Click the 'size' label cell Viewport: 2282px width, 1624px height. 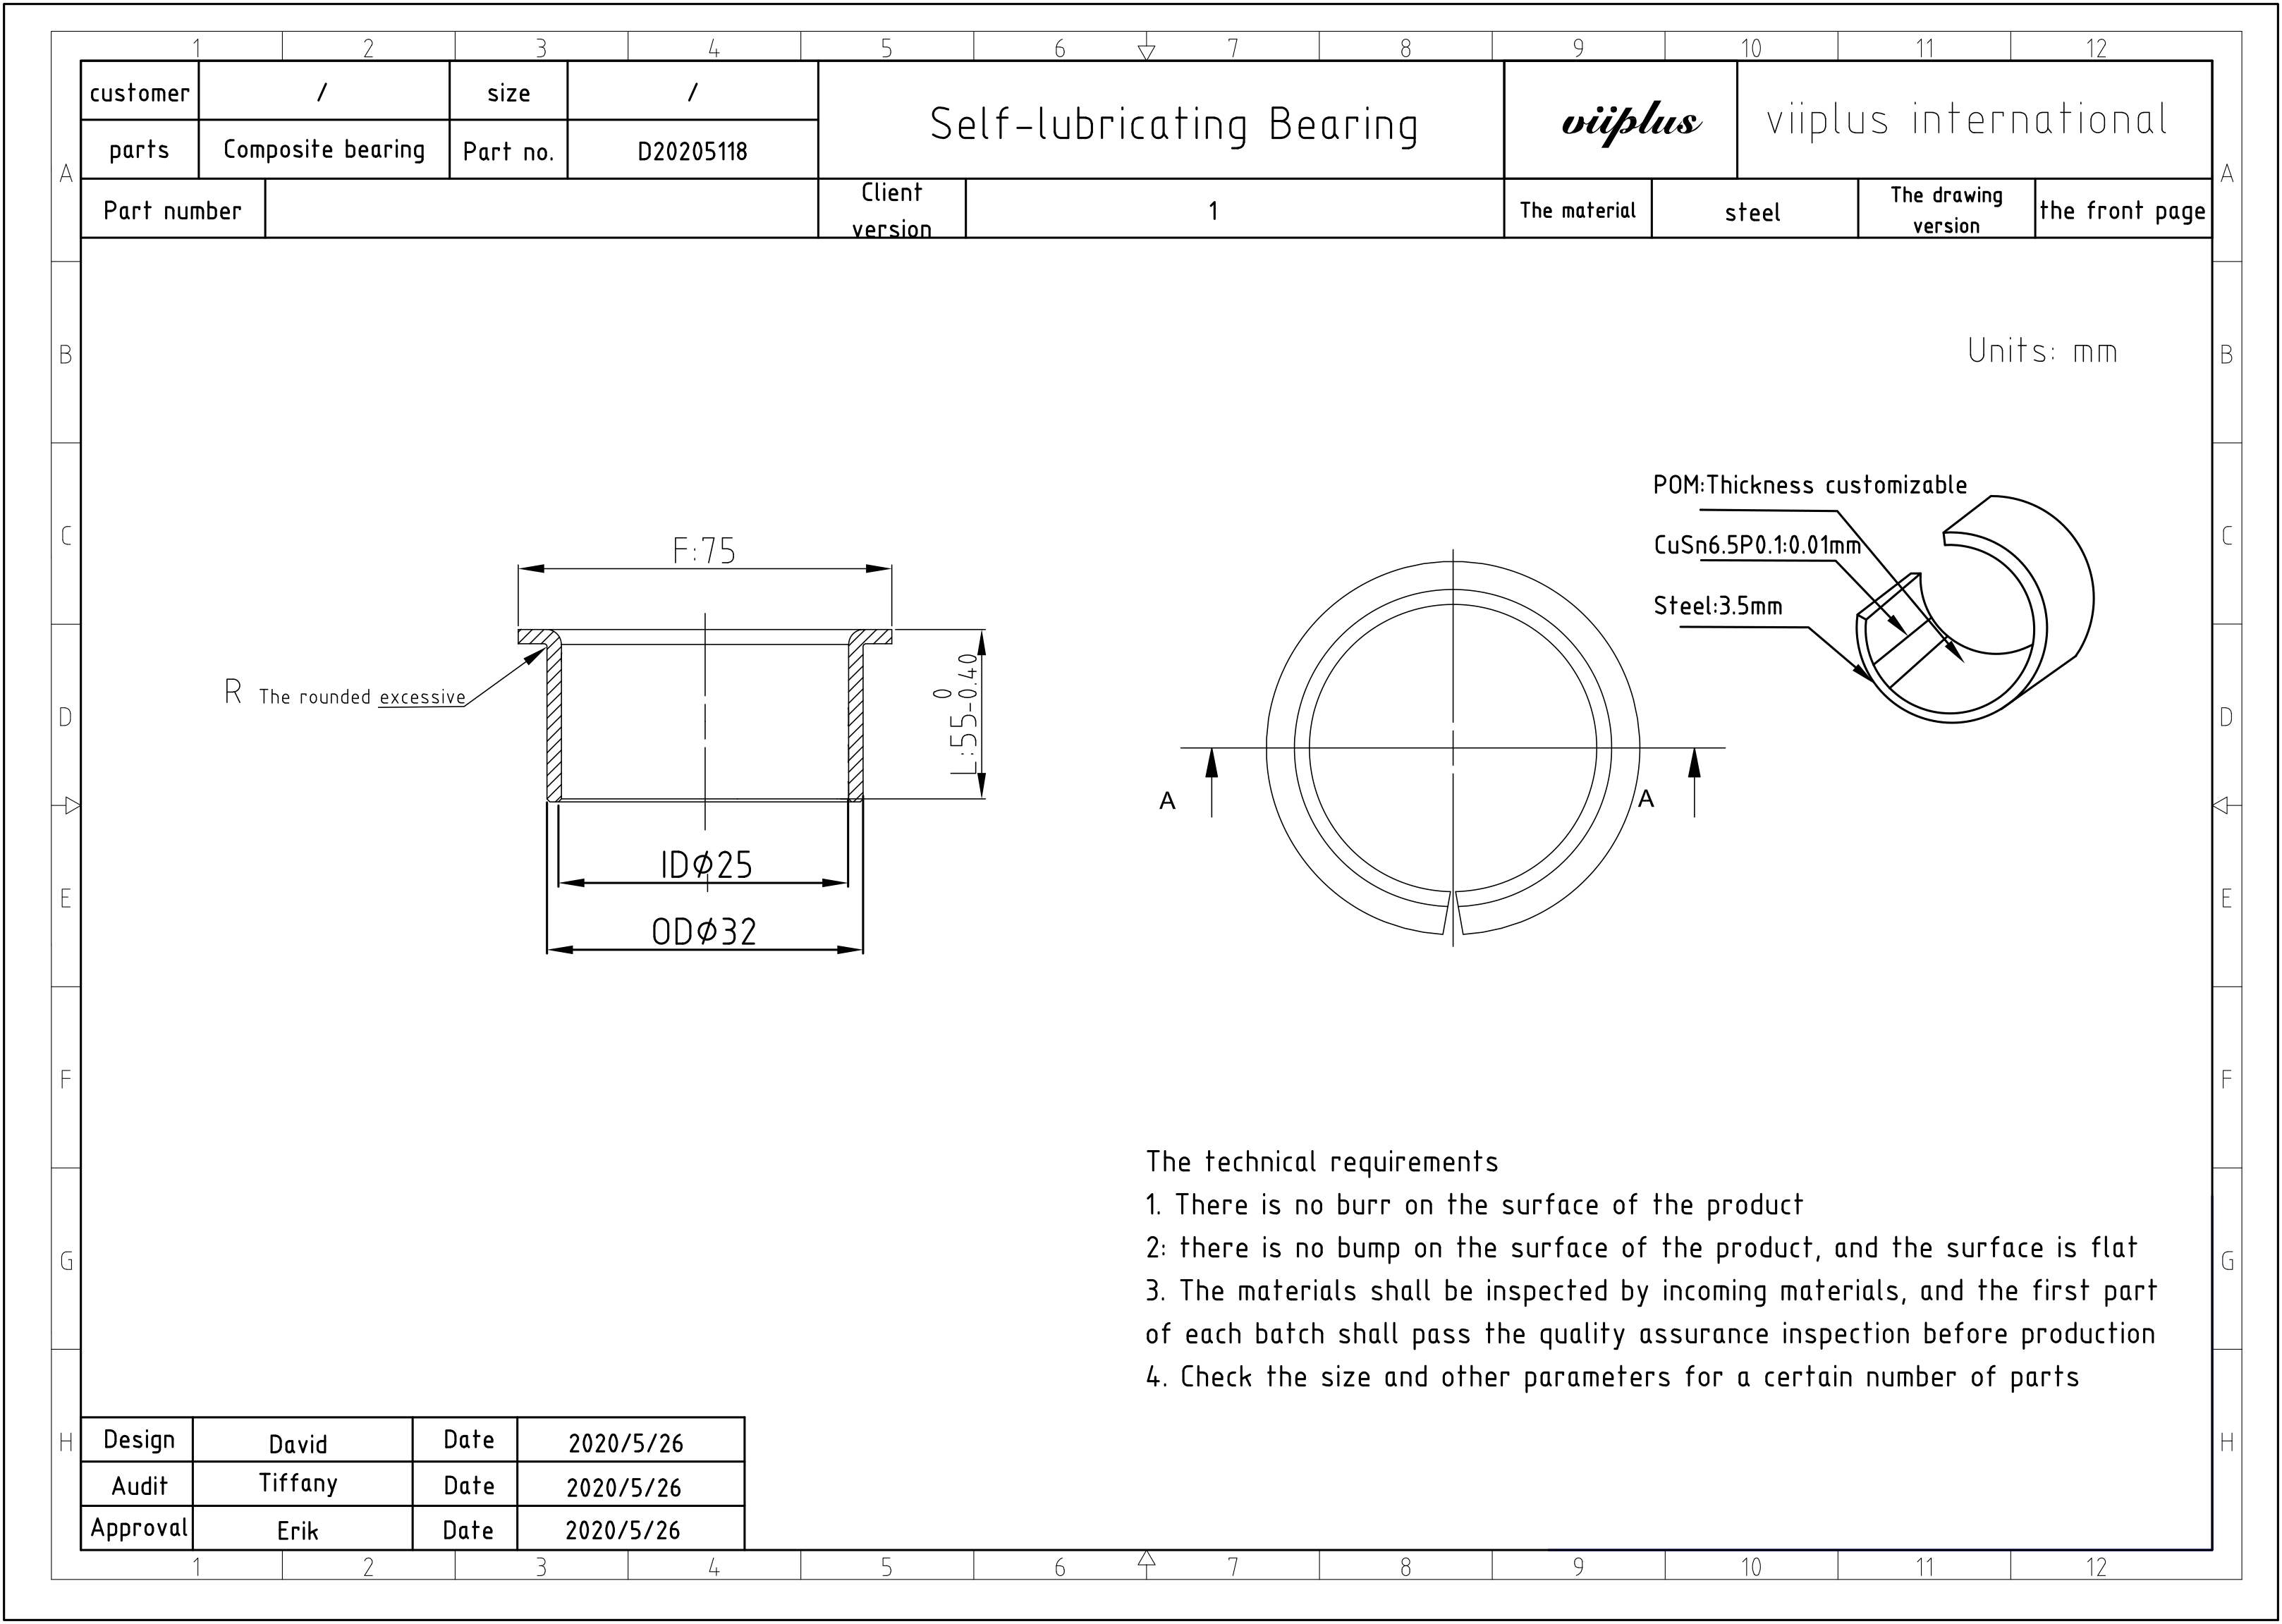[509, 92]
